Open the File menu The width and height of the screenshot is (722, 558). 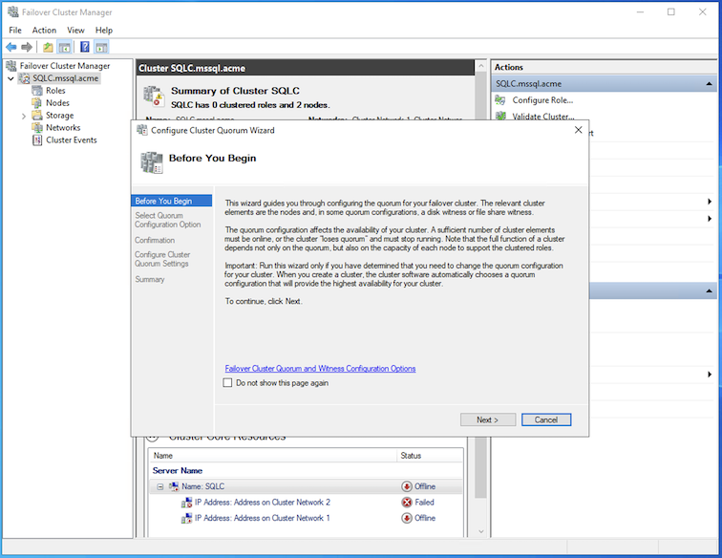(x=15, y=31)
